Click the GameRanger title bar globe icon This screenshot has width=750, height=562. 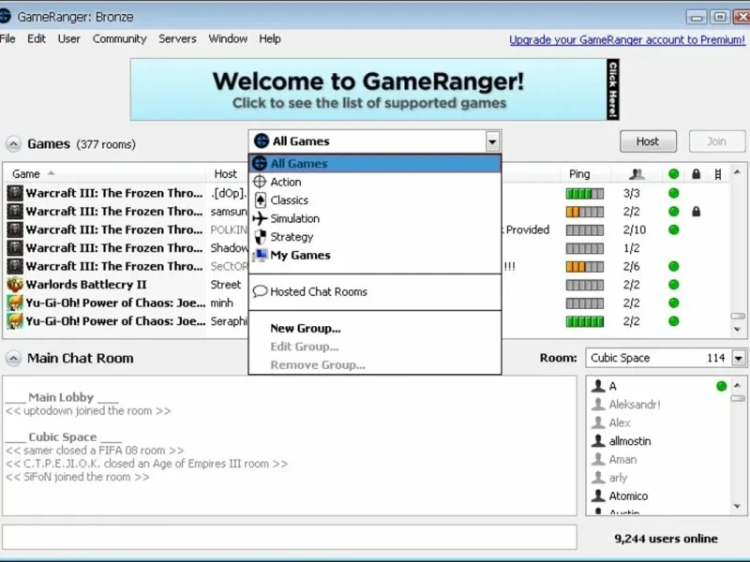click(x=5, y=16)
